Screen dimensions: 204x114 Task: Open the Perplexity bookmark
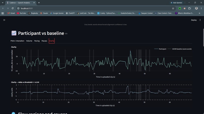click(x=33, y=13)
